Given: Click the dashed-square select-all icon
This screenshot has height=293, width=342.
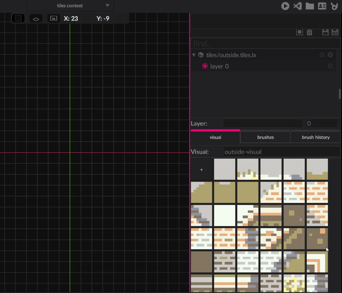Looking at the screenshot, I should (299, 32).
